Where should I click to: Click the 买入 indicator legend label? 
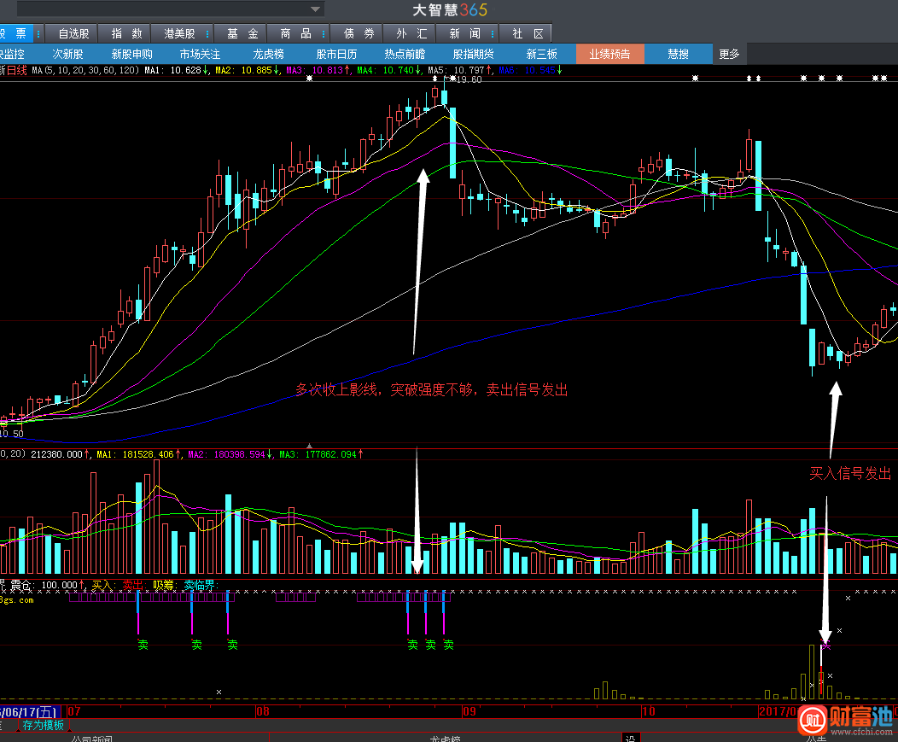(103, 585)
